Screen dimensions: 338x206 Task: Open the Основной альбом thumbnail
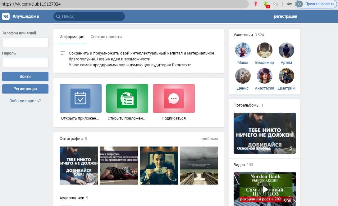pyautogui.click(x=265, y=133)
